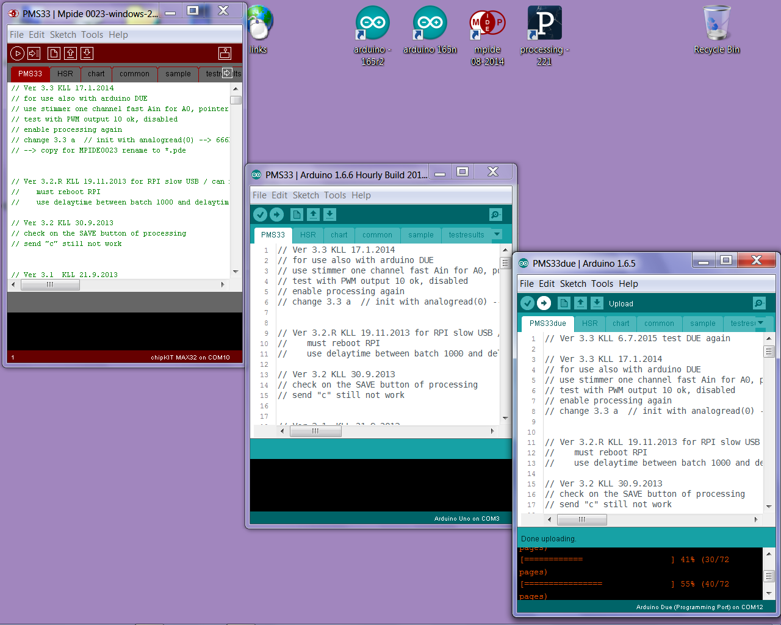Switch to chart tab in Arduino 1.6.6 window
Image resolution: width=781 pixels, height=625 pixels.
tap(339, 235)
